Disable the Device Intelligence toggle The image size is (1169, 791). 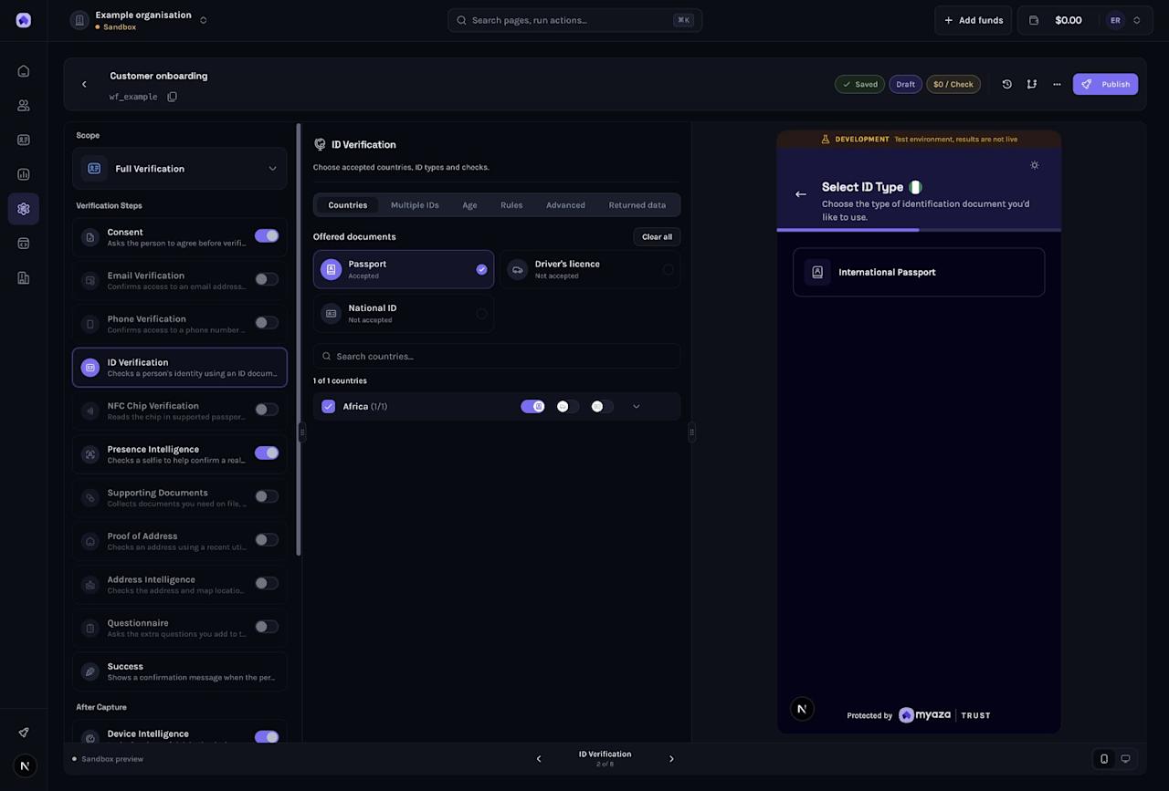pos(267,737)
